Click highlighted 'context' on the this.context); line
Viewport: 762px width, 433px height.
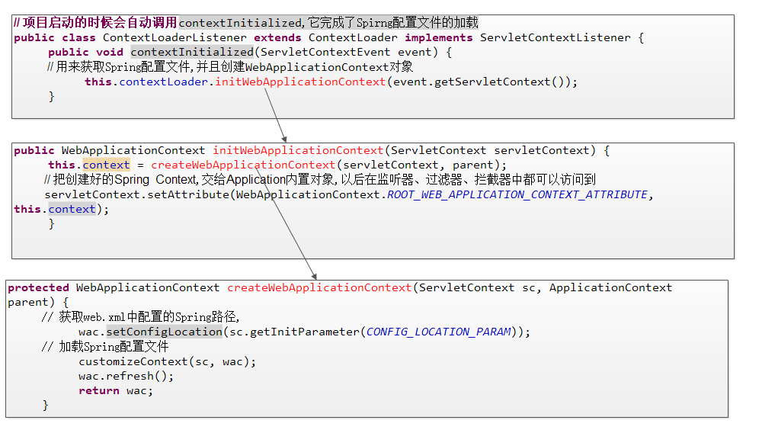coord(72,209)
